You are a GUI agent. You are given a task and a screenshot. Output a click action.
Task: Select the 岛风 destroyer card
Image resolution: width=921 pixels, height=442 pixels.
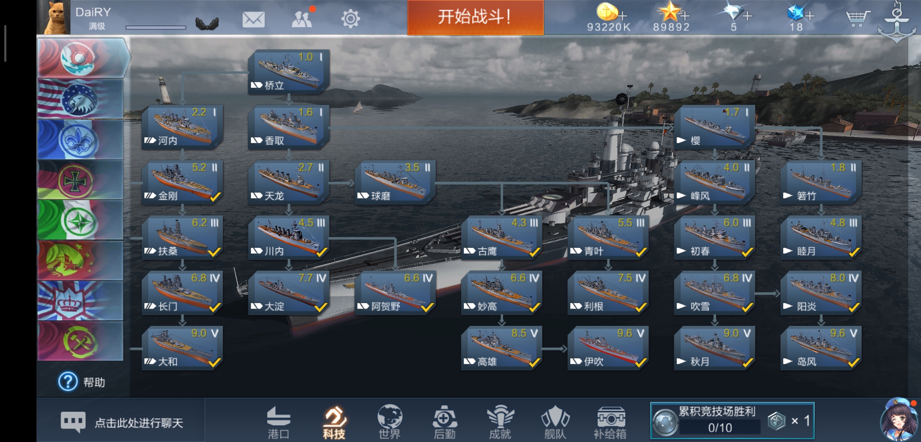[821, 348]
